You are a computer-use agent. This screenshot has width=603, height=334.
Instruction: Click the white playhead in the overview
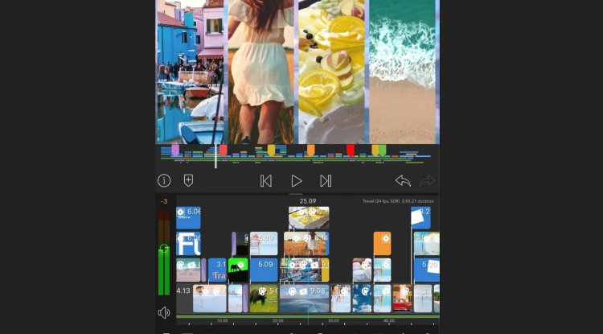[215, 156]
